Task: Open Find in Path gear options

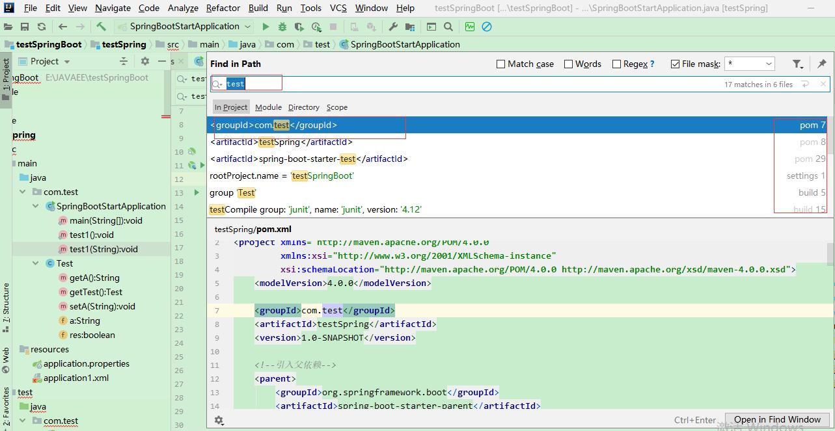Action: pos(219,421)
